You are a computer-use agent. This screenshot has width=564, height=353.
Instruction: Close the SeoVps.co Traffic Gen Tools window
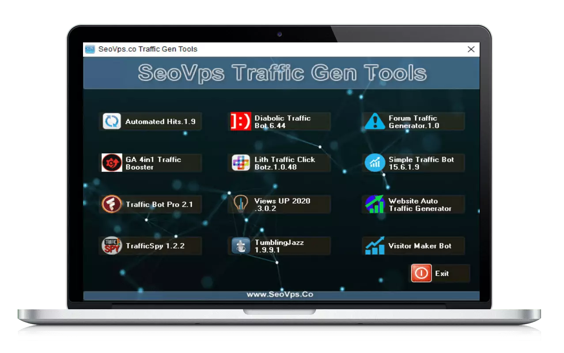(x=471, y=49)
